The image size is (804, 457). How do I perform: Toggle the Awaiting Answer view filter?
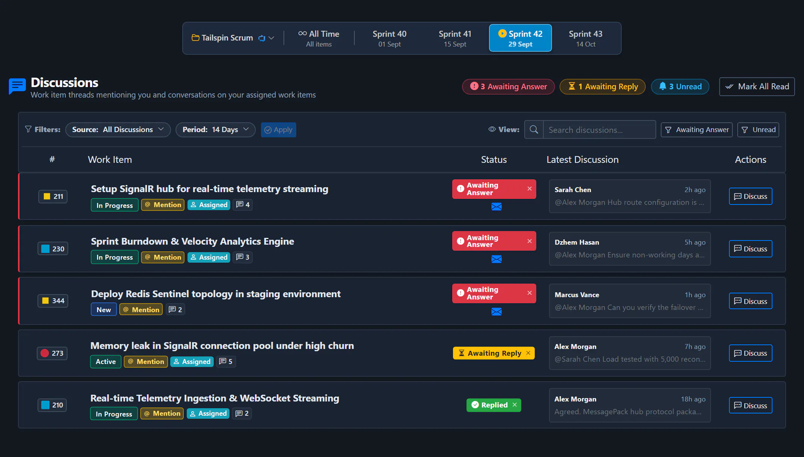[x=696, y=130]
